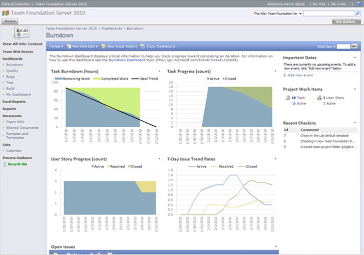Image resolution: width=364 pixels, height=255 pixels.
Task: Open My Dashboard in sidebar
Action: [x=19, y=95]
